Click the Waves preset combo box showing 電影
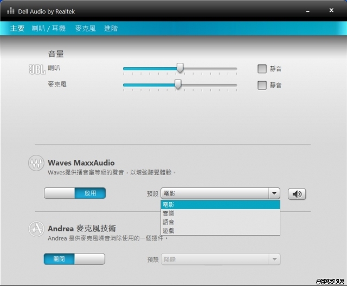 [x=221, y=193]
